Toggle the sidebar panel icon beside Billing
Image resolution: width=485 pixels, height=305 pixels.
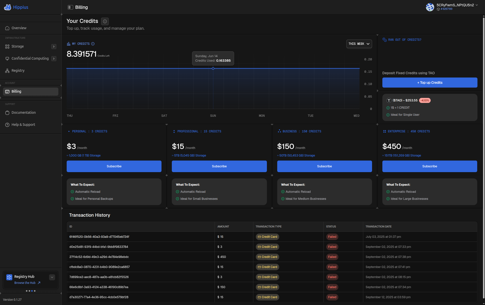(70, 7)
